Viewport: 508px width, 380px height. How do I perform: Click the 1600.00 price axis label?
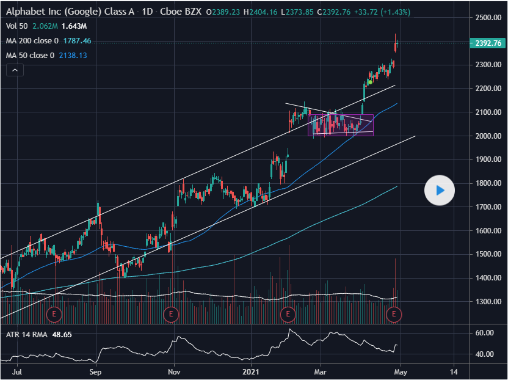[488, 230]
